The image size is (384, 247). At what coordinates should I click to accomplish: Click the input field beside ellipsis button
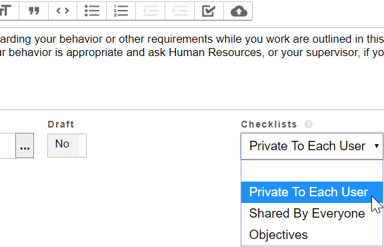click(x=7, y=146)
